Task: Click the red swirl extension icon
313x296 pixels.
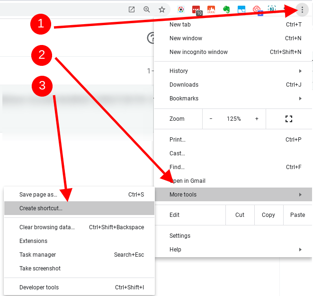Action: (257, 10)
